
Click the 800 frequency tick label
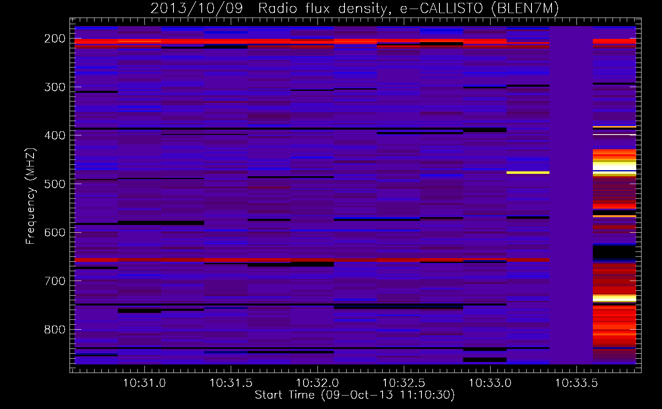coord(55,330)
